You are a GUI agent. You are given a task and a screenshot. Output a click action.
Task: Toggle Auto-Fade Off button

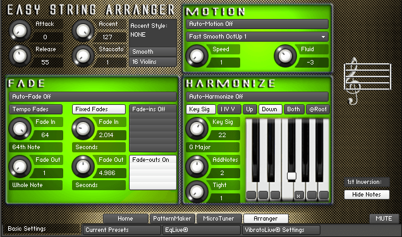pos(93,97)
